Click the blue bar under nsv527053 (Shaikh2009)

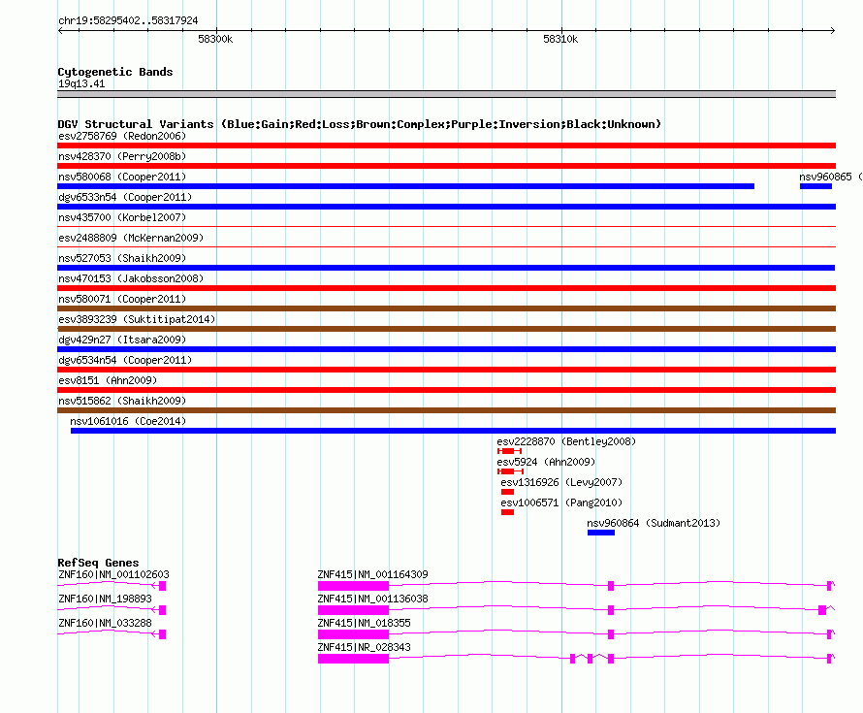click(446, 268)
